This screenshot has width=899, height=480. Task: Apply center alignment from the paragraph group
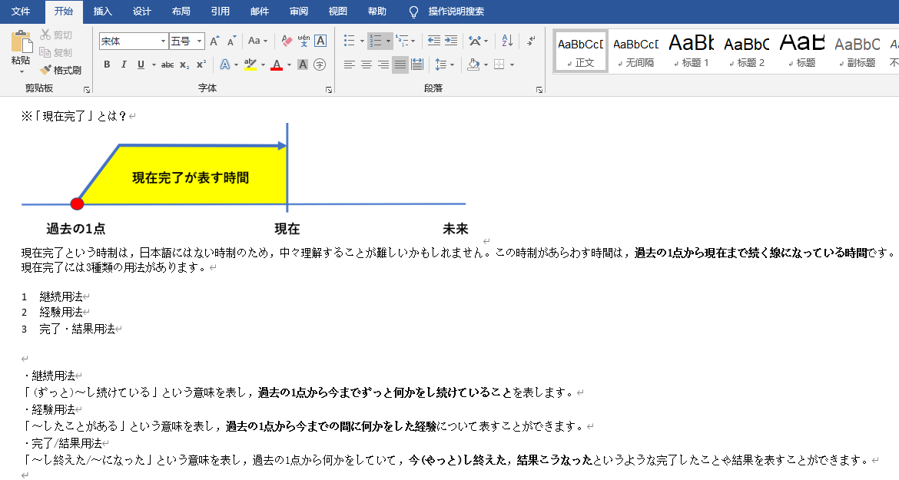366,65
